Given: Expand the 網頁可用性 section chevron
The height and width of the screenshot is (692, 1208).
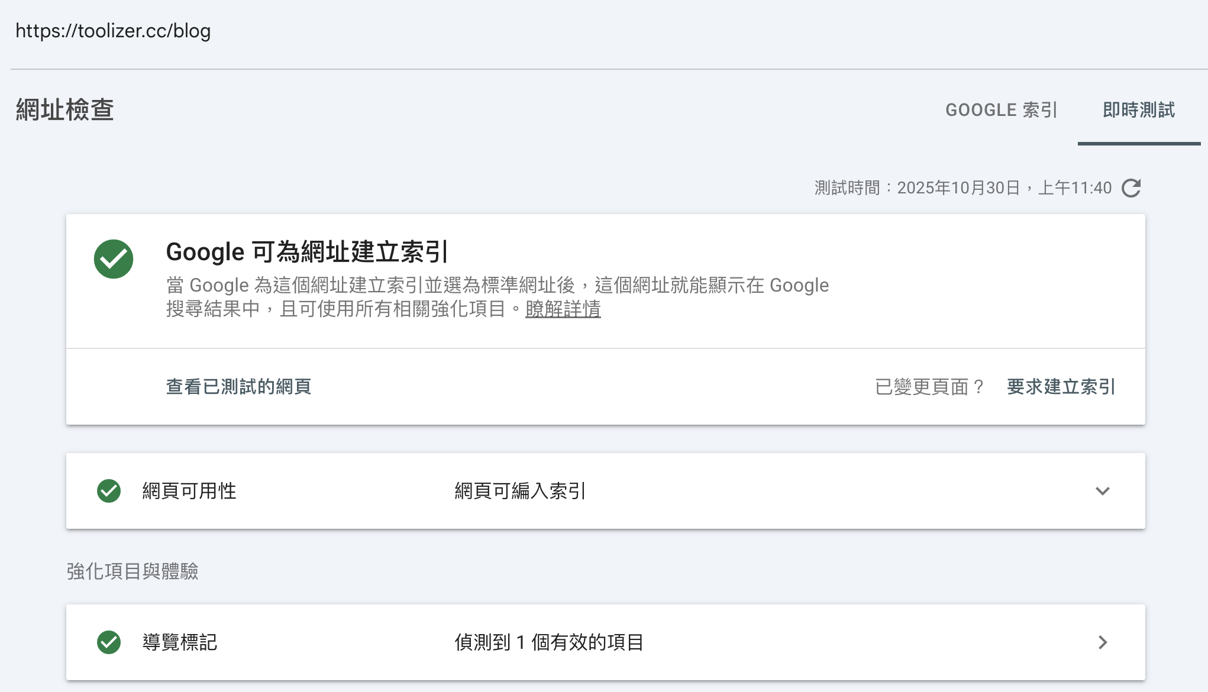Looking at the screenshot, I should [1102, 491].
